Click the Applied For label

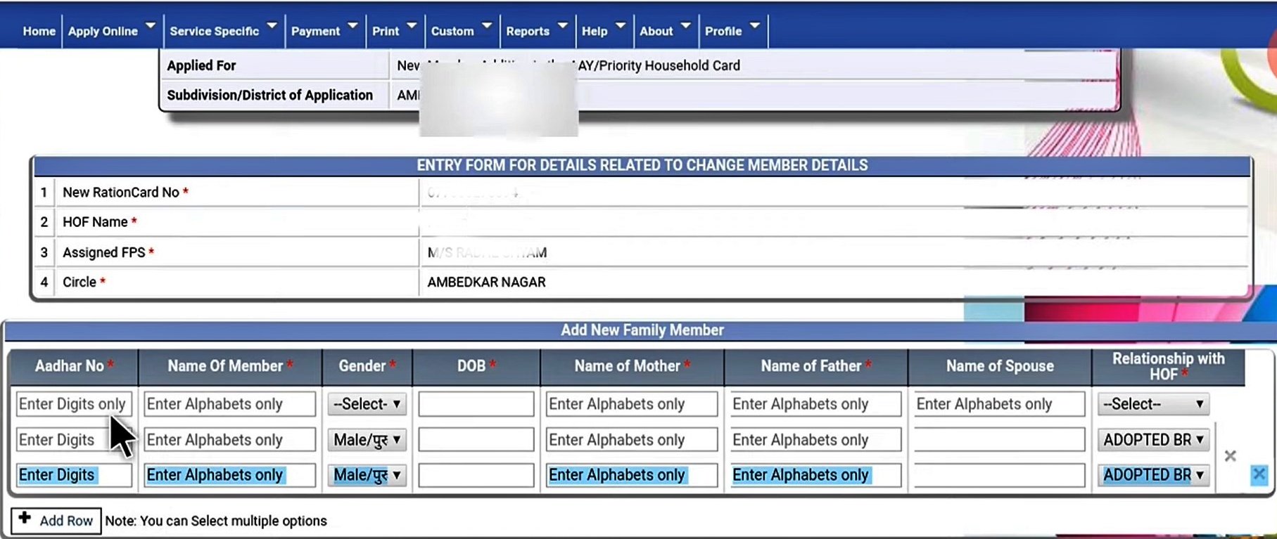tap(201, 65)
